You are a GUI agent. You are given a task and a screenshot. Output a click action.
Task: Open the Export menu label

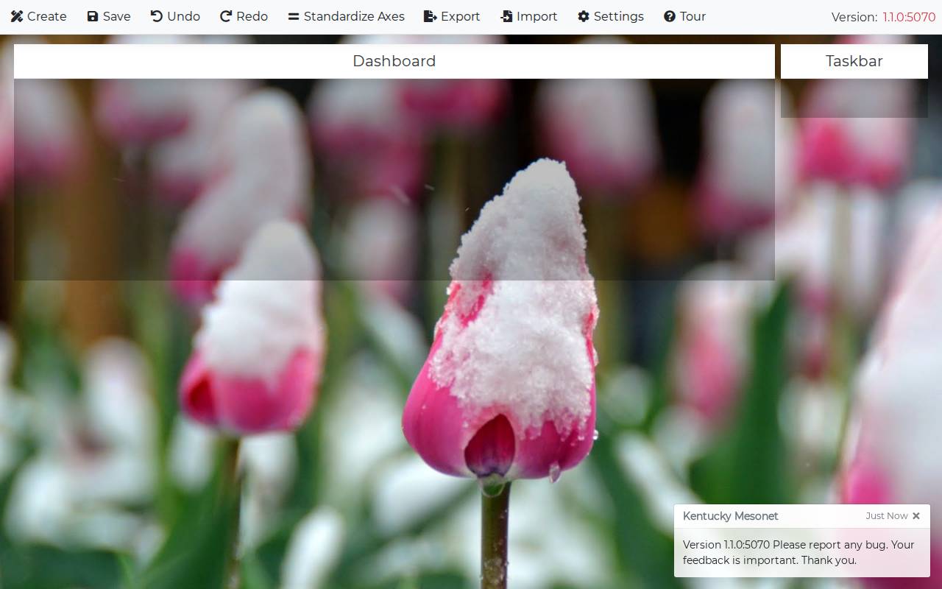pyautogui.click(x=461, y=16)
